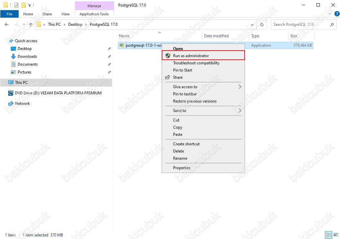Expand chevron after This PC breadcrumb

[64, 24]
